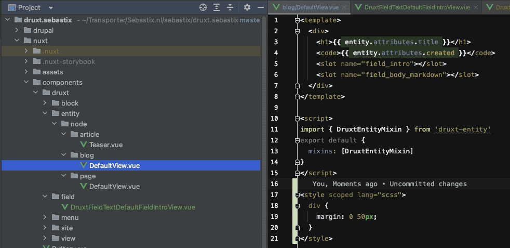Collapse the node folder

pos(55,124)
